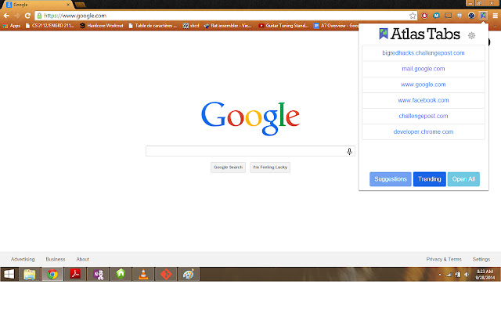
Task: Click the Google logo
Action: [250, 118]
